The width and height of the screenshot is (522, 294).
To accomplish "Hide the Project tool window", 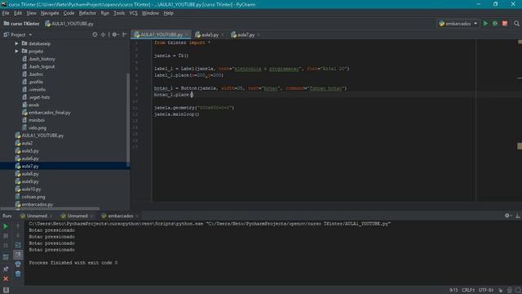I will [125, 34].
